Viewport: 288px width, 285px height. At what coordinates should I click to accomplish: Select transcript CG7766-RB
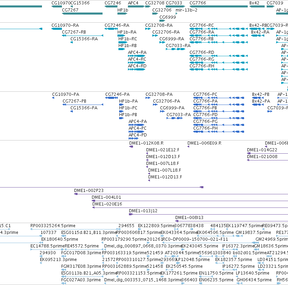(x=219, y=42)
